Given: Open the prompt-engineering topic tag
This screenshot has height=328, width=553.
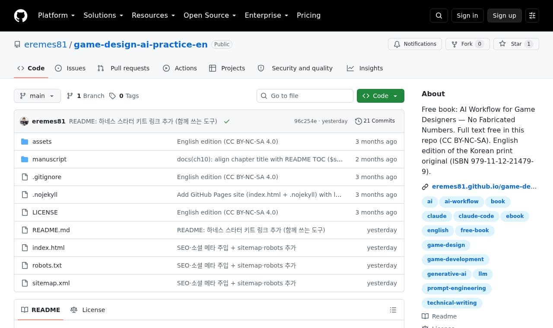Looking at the screenshot, I should click(457, 288).
